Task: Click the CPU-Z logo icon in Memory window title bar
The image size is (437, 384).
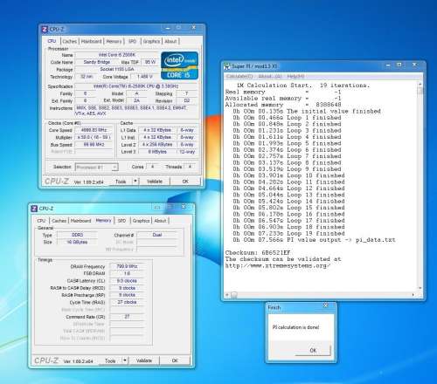Action: click(x=34, y=209)
